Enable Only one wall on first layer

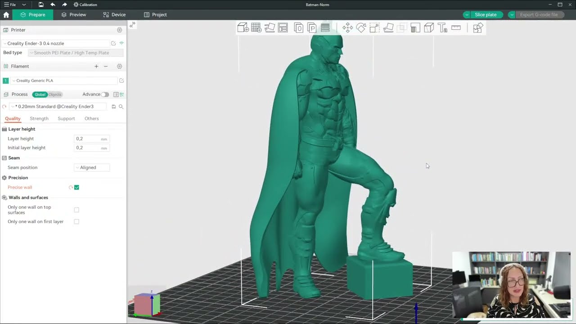[x=76, y=221]
